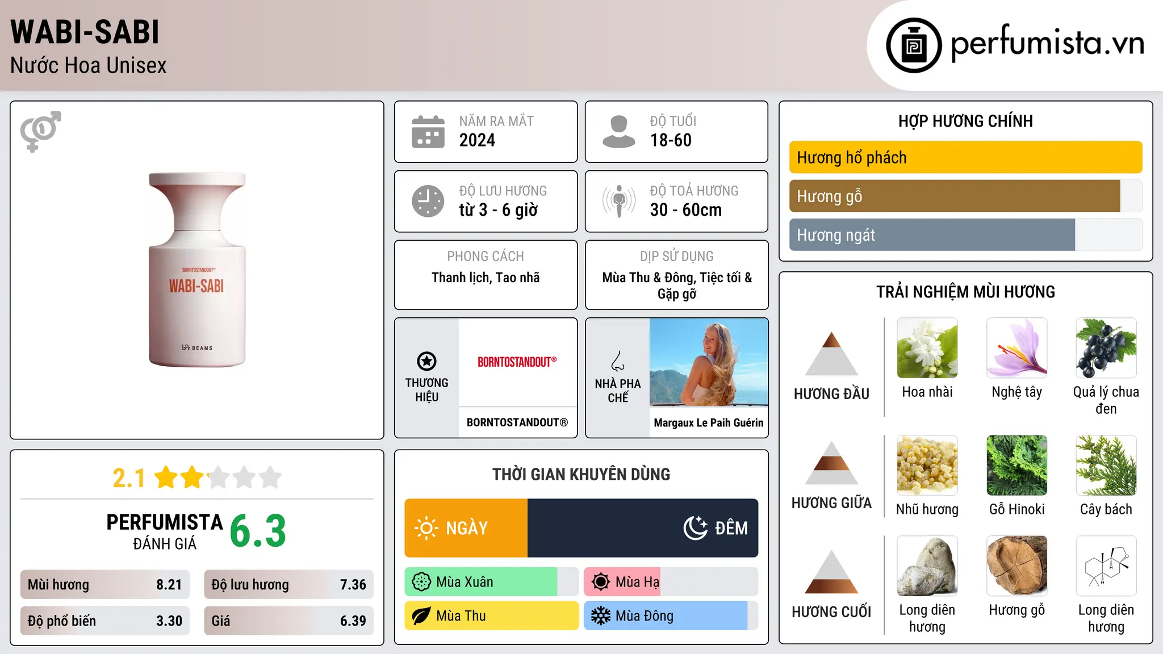This screenshot has height=654, width=1163.
Task: Open the Nghệ tây note image
Action: click(1016, 348)
